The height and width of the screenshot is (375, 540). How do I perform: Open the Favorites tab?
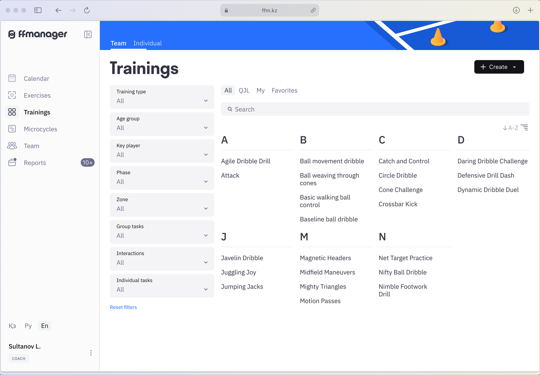click(284, 90)
